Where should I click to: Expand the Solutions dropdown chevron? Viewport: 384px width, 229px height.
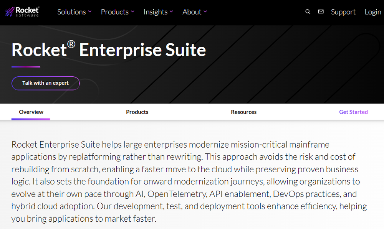89,12
